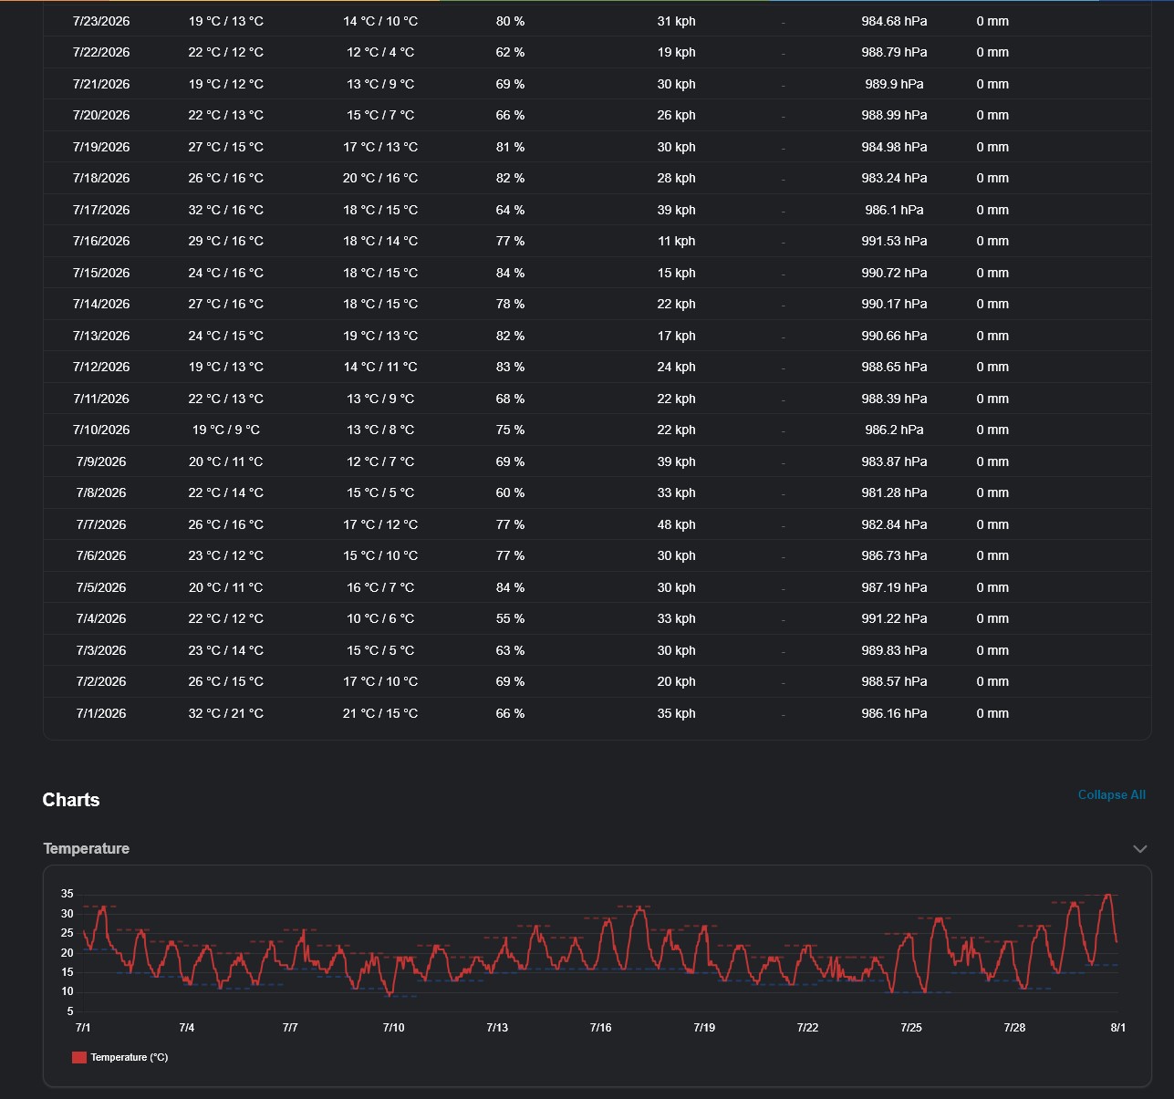The image size is (1174, 1099).
Task: Click the 986.1 hPa pressure value
Action: [894, 210]
